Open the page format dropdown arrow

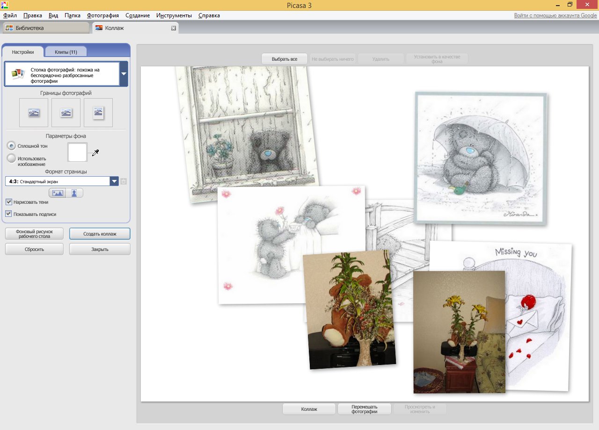(114, 181)
